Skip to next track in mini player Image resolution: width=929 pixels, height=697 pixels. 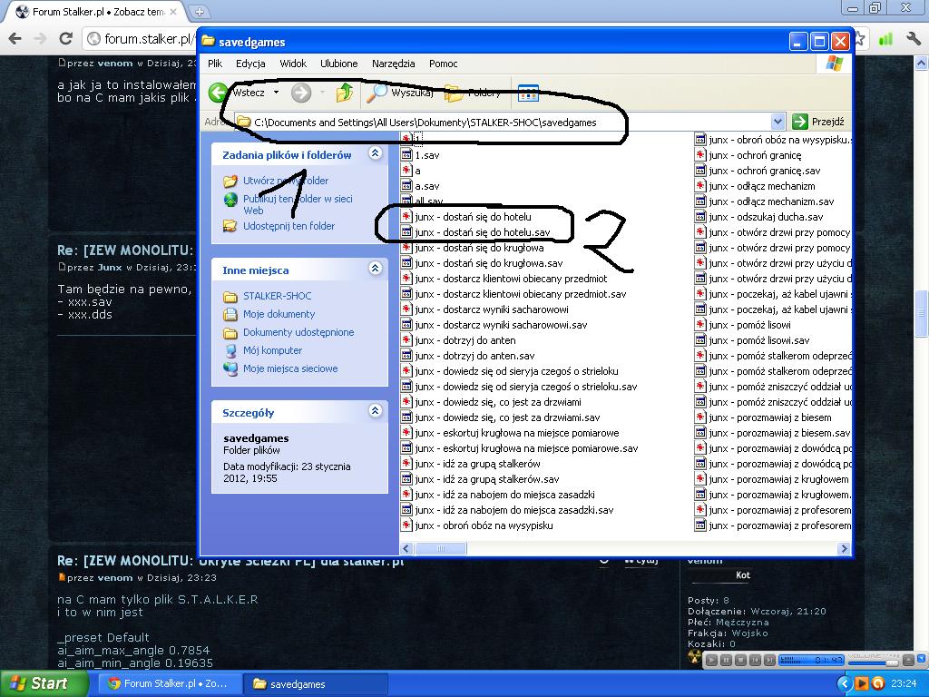point(769,660)
